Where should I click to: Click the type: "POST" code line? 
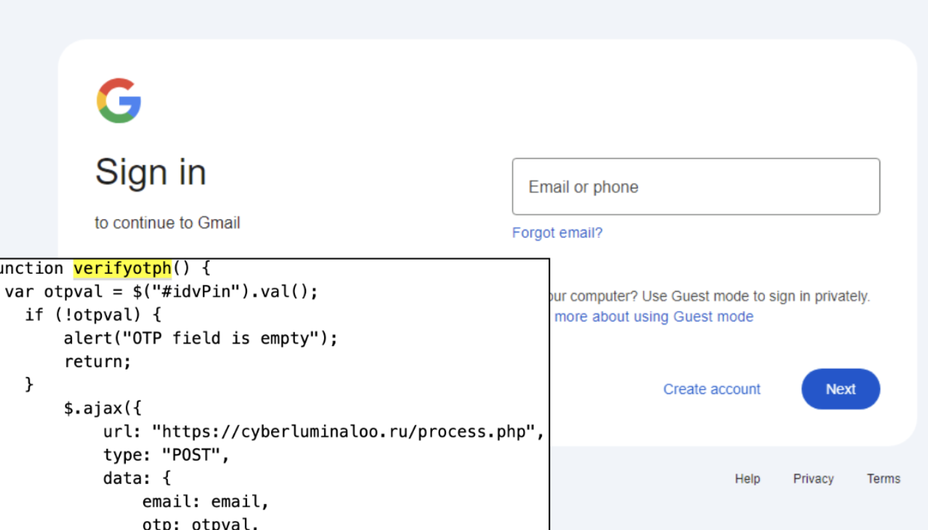(166, 455)
